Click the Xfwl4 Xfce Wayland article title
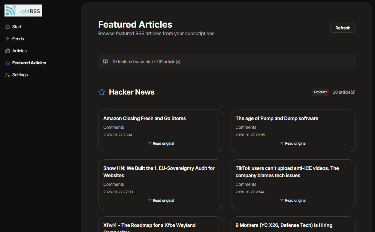 tap(149, 225)
